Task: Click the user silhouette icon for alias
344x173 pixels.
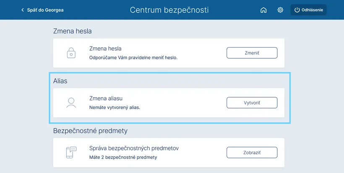Action: [x=71, y=103]
